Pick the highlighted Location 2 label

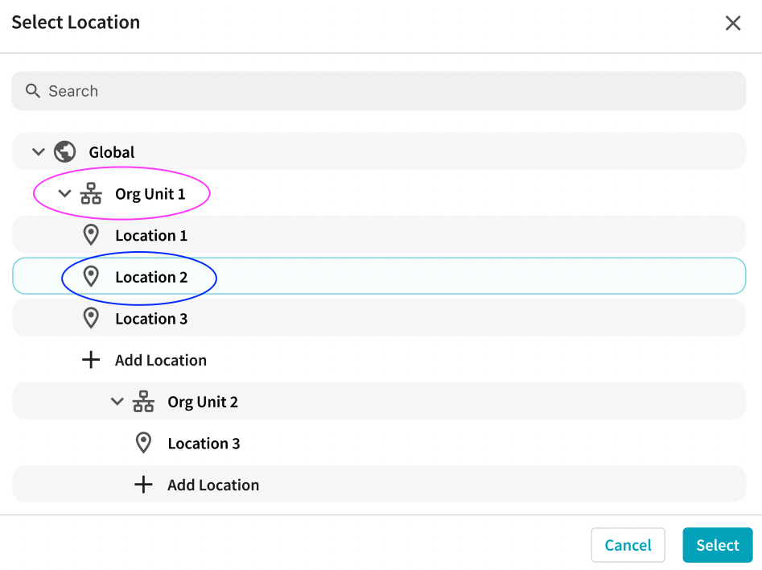[151, 277]
